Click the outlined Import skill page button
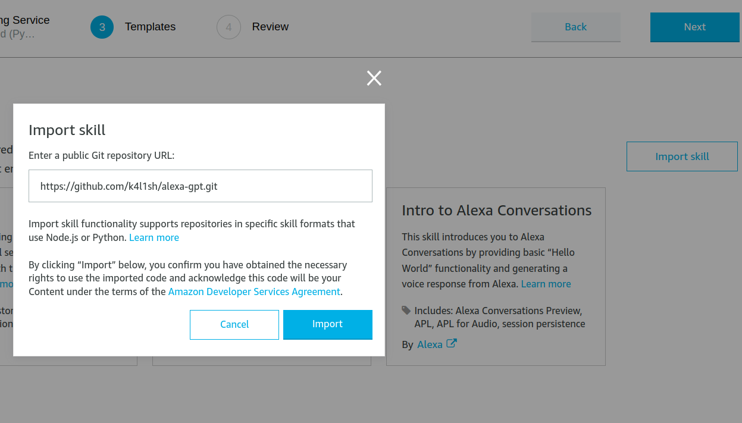The height and width of the screenshot is (423, 742). [x=682, y=156]
